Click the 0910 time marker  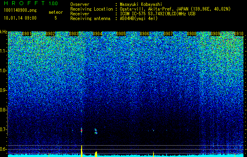coord(239,34)
